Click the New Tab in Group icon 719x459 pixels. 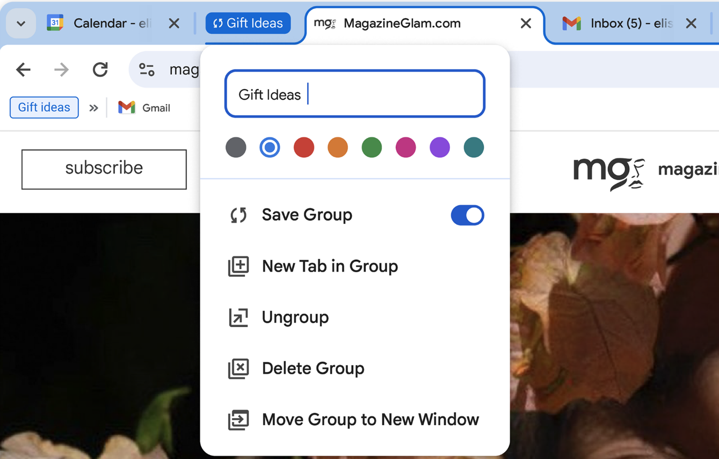[238, 266]
